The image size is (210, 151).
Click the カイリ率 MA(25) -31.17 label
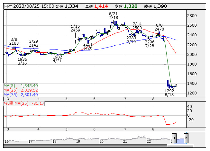point(24,103)
